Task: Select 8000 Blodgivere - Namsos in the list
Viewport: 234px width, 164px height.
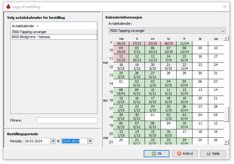Action: tap(54, 37)
